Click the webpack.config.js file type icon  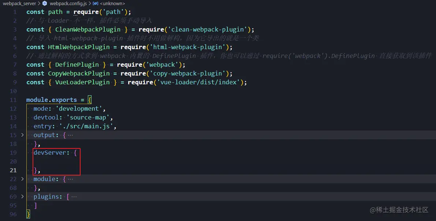[x=45, y=3]
